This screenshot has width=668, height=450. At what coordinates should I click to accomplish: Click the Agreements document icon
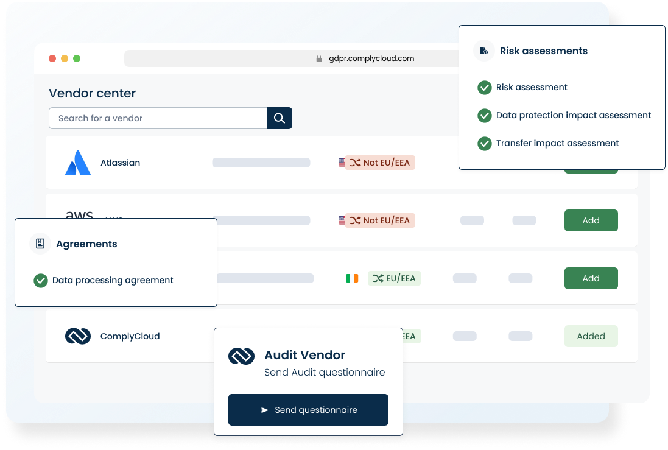(40, 244)
